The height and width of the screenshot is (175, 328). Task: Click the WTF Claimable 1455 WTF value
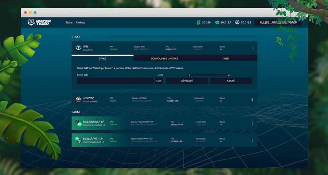click(198, 49)
